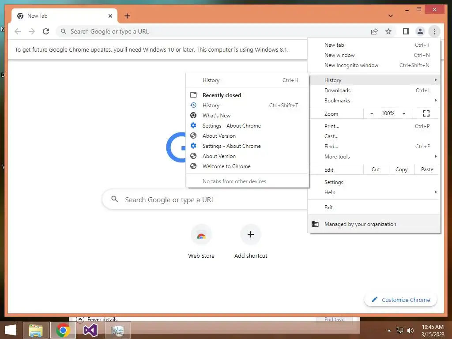Open File Explorer in the taskbar
Image resolution: width=452 pixels, height=339 pixels.
(35, 330)
